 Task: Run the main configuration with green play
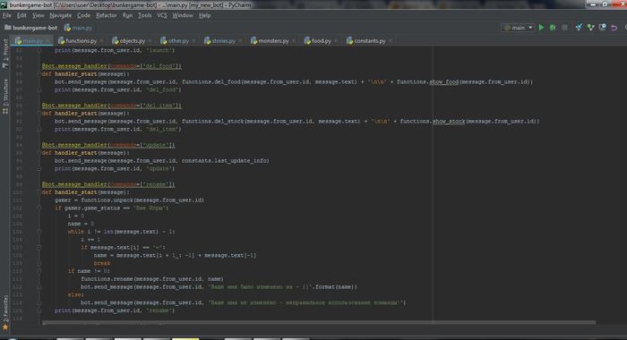click(x=541, y=28)
